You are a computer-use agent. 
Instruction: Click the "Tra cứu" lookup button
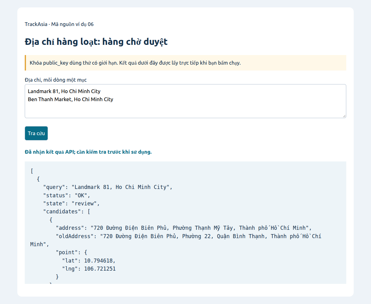[36, 133]
